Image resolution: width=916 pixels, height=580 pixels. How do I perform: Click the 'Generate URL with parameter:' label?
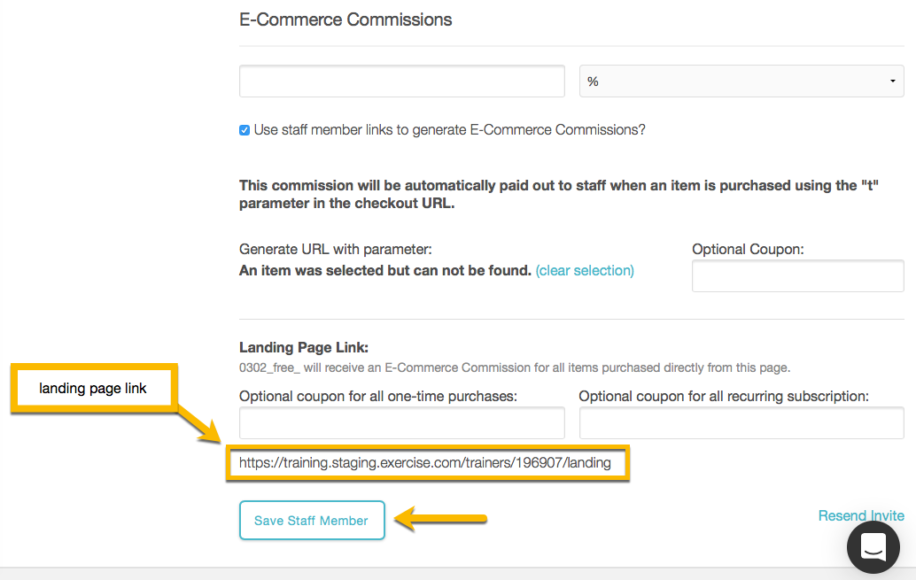tap(336, 250)
